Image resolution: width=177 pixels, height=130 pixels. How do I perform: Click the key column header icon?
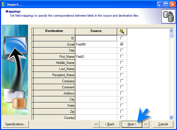122,32
